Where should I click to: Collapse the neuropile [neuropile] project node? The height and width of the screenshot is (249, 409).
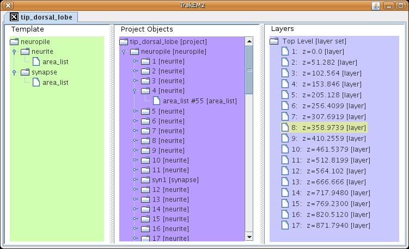pyautogui.click(x=124, y=52)
